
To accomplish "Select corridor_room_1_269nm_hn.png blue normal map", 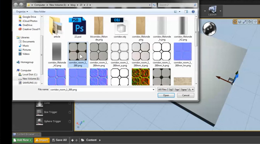I will (183, 51).
